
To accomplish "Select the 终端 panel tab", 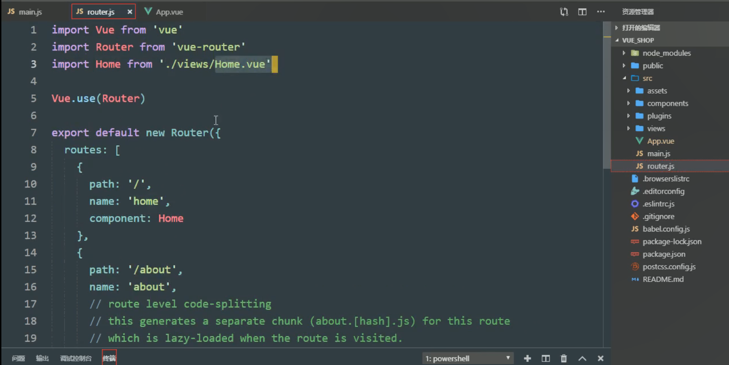I will [x=109, y=359].
